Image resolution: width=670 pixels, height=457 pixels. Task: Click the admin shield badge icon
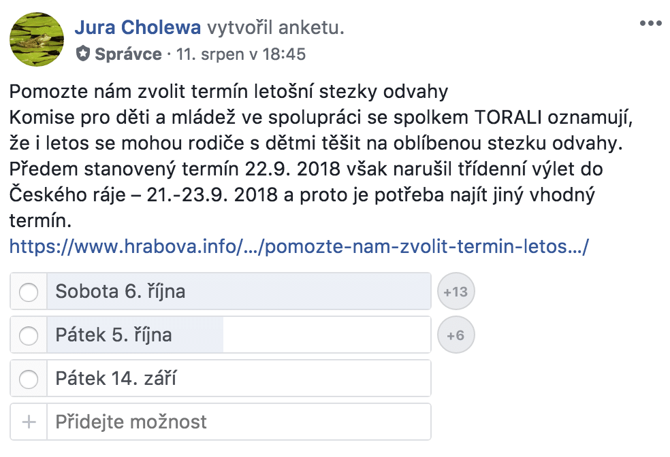coord(83,54)
